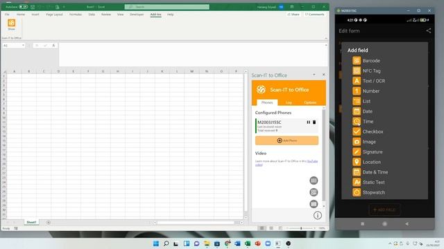Open the Scan-IT task pane options dropdown
Image resolution: width=444 pixels, height=249 pixels.
coord(314,75)
